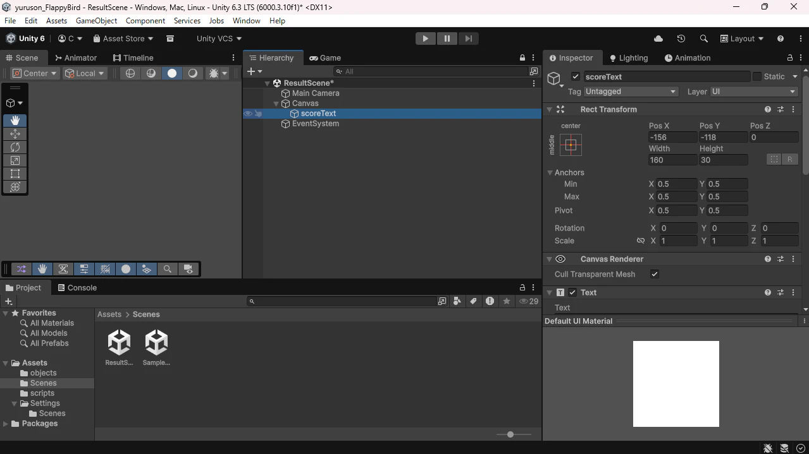Open the Tag Untagged dropdown
Image resolution: width=809 pixels, height=454 pixels.
631,92
